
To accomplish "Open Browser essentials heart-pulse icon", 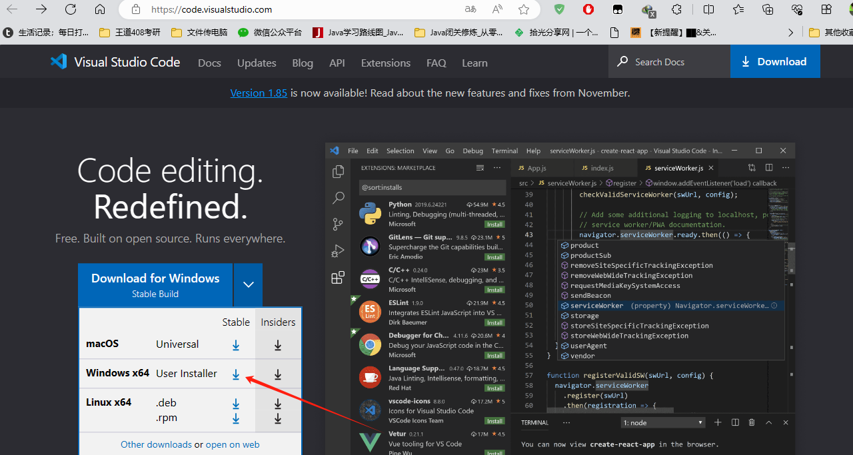I will point(797,9).
